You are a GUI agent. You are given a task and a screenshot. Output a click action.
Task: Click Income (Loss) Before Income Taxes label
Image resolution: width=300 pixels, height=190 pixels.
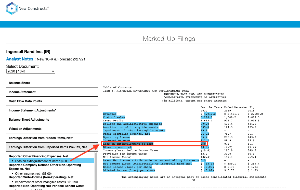[131, 150]
